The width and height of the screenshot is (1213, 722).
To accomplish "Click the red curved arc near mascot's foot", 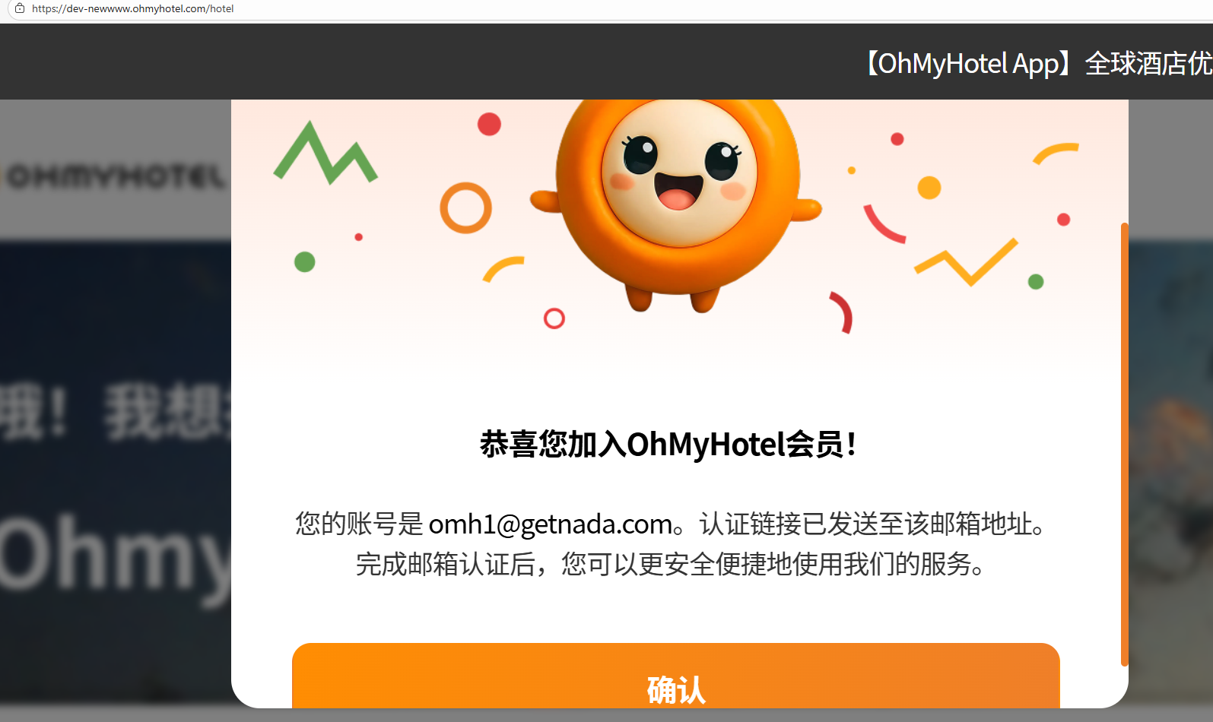I will click(x=842, y=312).
